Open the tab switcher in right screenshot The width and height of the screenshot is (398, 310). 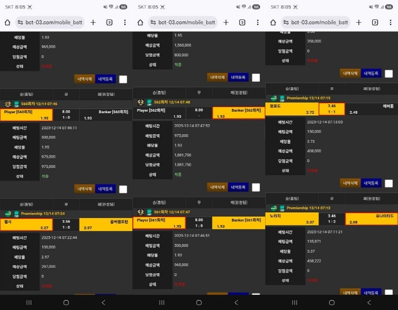click(375, 22)
